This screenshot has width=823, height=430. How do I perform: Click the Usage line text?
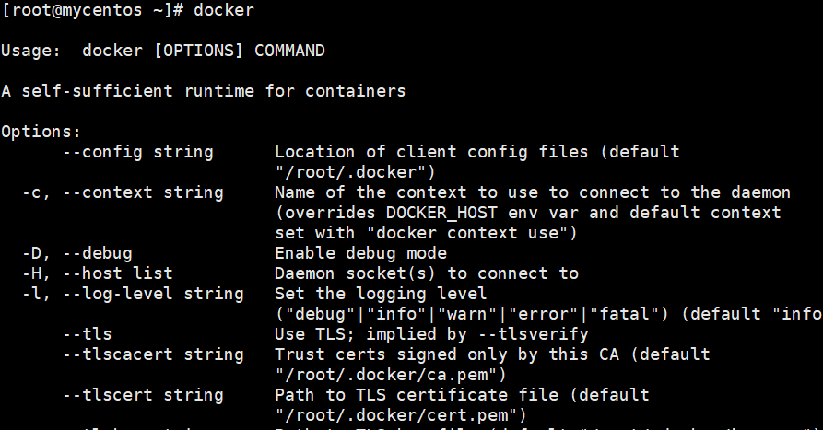pos(163,51)
